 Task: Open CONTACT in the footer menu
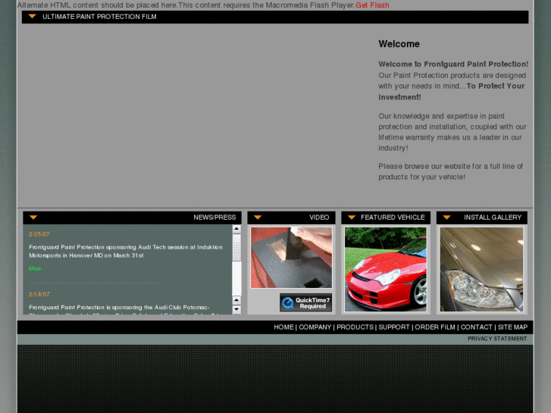pos(477,327)
